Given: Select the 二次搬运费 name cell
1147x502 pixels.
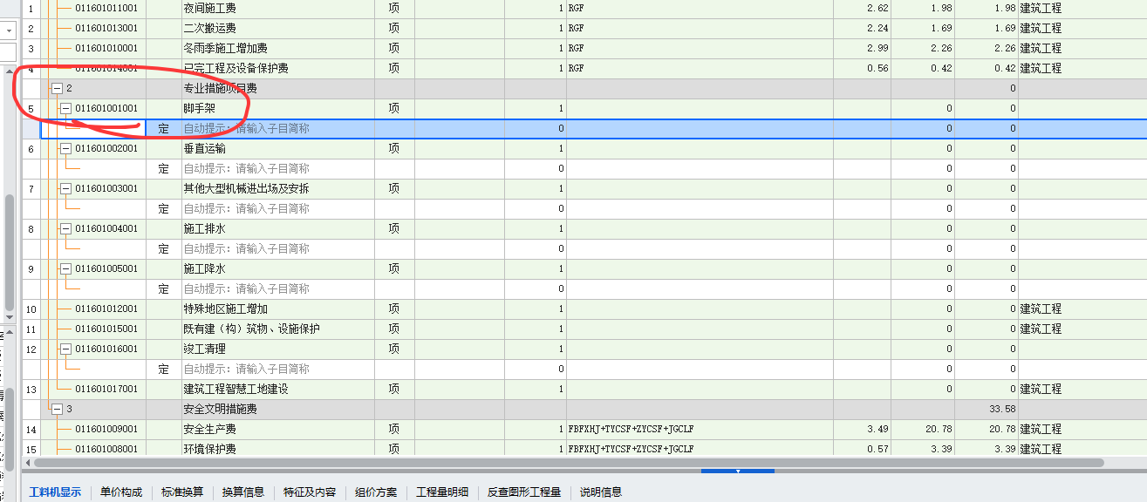Looking at the screenshot, I should click(x=278, y=28).
